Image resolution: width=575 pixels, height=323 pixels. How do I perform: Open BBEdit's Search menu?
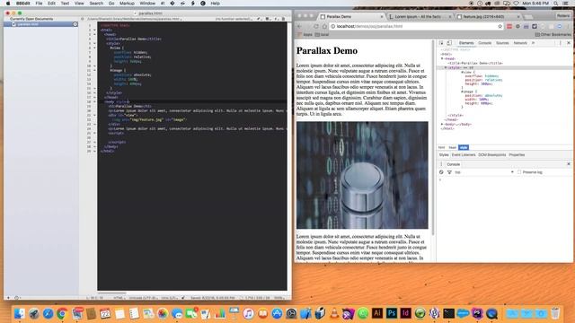96,4
